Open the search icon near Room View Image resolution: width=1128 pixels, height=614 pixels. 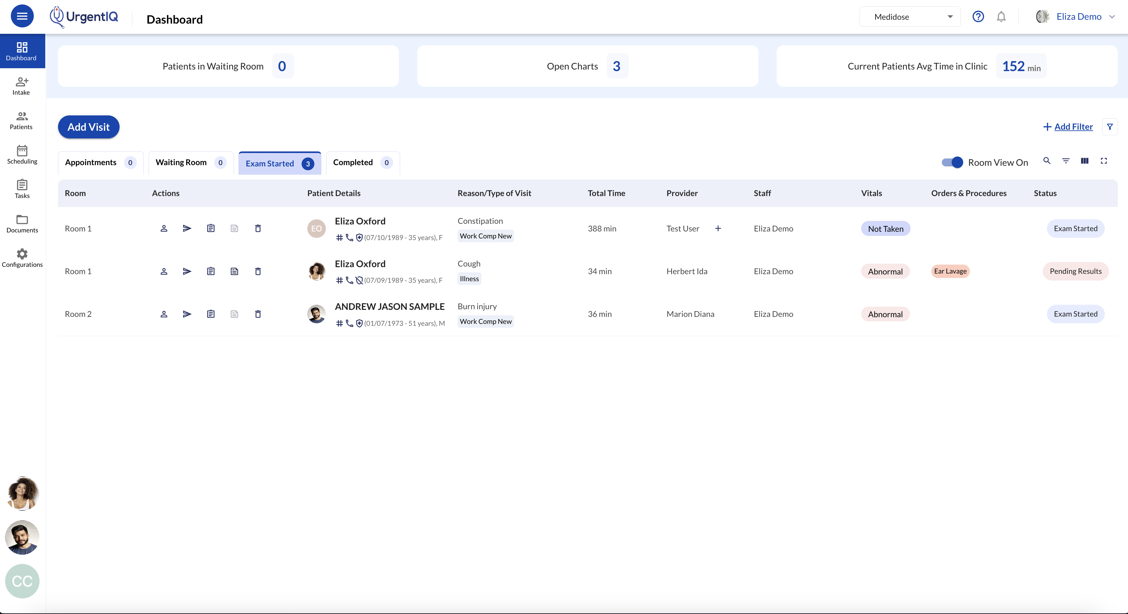(x=1047, y=161)
